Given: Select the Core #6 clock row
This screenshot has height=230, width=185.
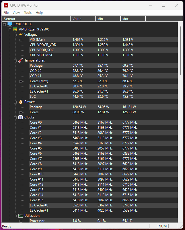Looking at the screenshot, I should pyautogui.click(x=104, y=154).
